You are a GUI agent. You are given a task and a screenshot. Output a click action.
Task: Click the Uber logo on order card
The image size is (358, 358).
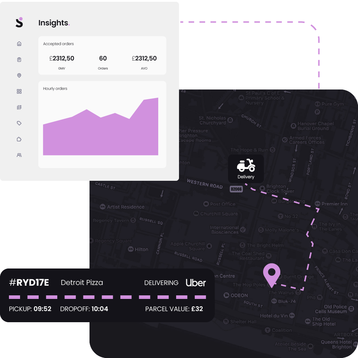pyautogui.click(x=196, y=283)
